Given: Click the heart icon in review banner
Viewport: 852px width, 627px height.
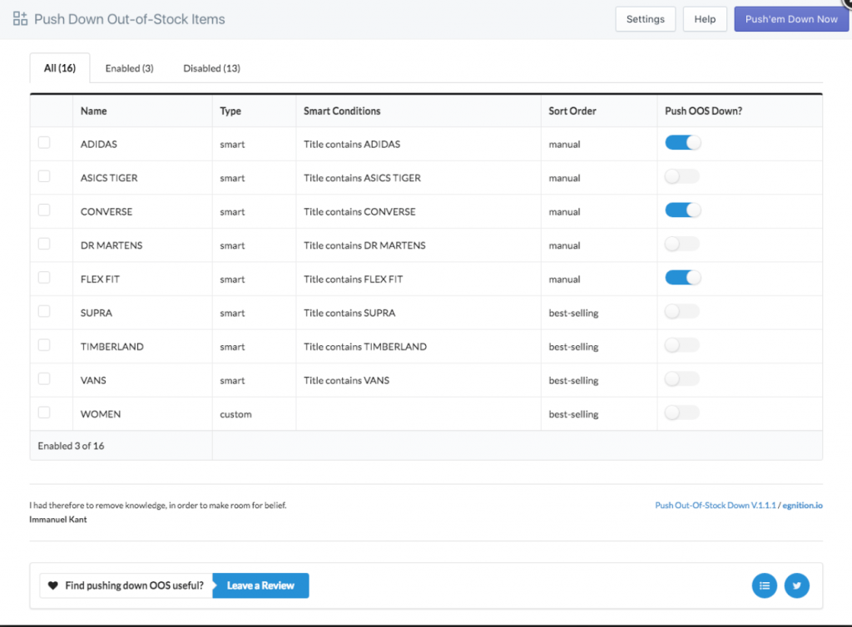Looking at the screenshot, I should [x=52, y=585].
